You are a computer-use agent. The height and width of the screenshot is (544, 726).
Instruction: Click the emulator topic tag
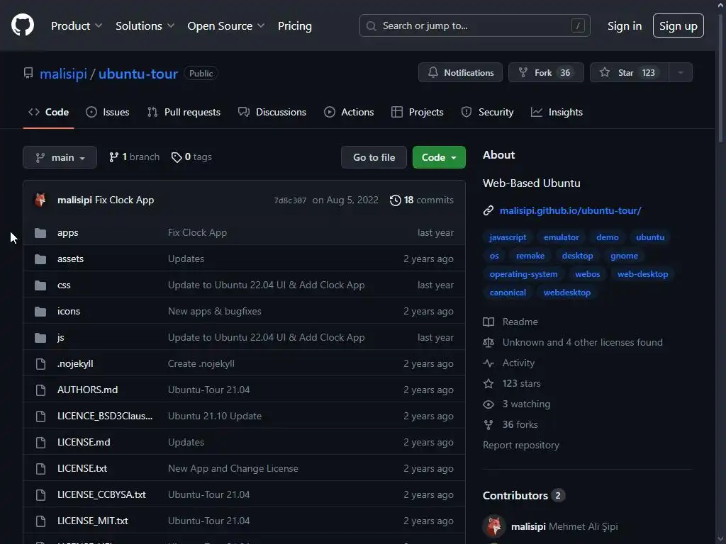[x=562, y=237]
